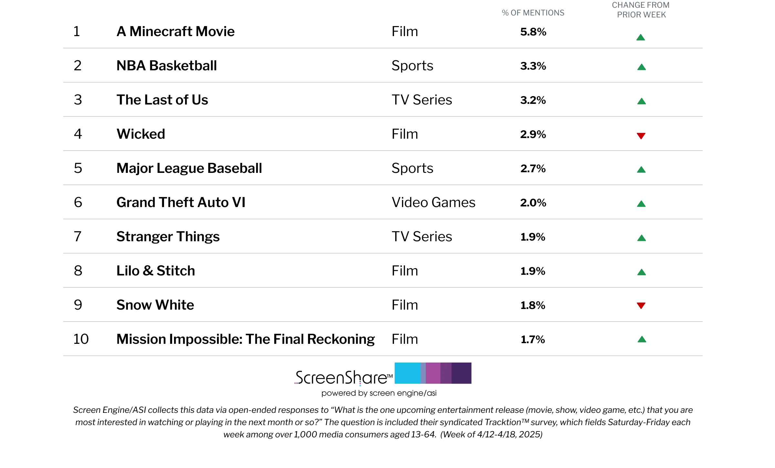775x468 pixels.
Task: Click green up arrow in NBA Basketball row
Action: (x=641, y=67)
